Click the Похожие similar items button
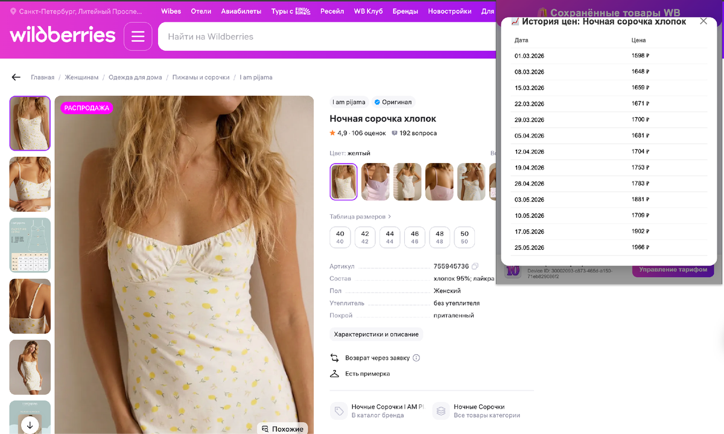The height and width of the screenshot is (434, 724). click(x=282, y=429)
